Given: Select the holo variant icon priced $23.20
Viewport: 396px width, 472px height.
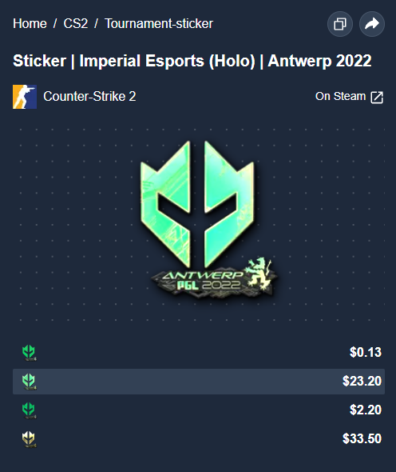Looking at the screenshot, I should pyautogui.click(x=29, y=382).
